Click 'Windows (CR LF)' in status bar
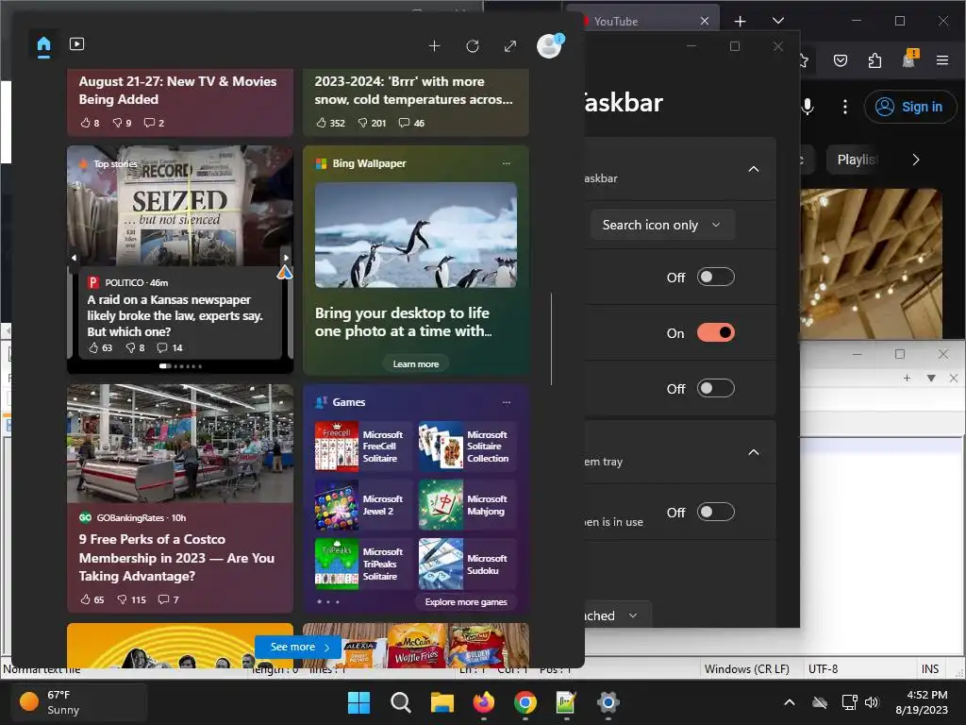The image size is (966, 725). 747,669
